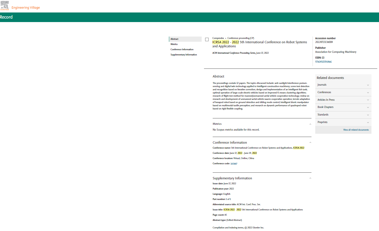Click the Abstract type (Edited Abstract) entry
The width and height of the screenshot is (379, 231).
[227, 220]
